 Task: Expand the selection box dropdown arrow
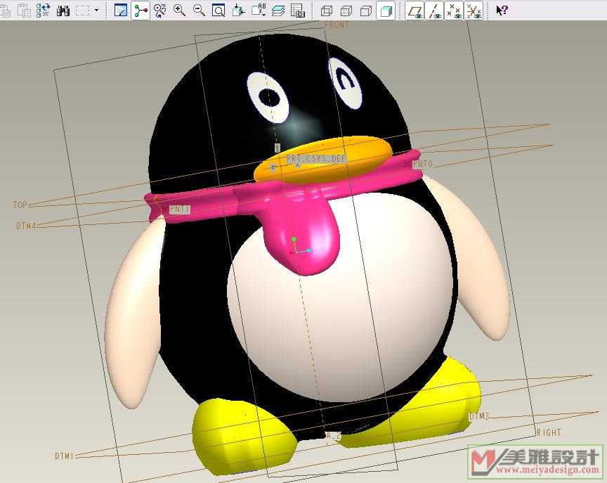[x=97, y=11]
